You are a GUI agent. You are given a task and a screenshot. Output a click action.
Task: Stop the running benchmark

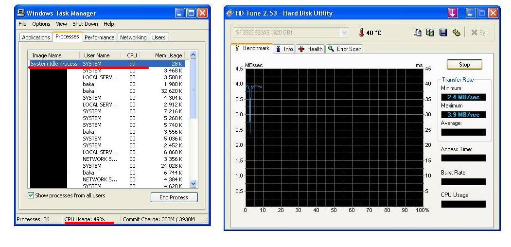coord(464,65)
